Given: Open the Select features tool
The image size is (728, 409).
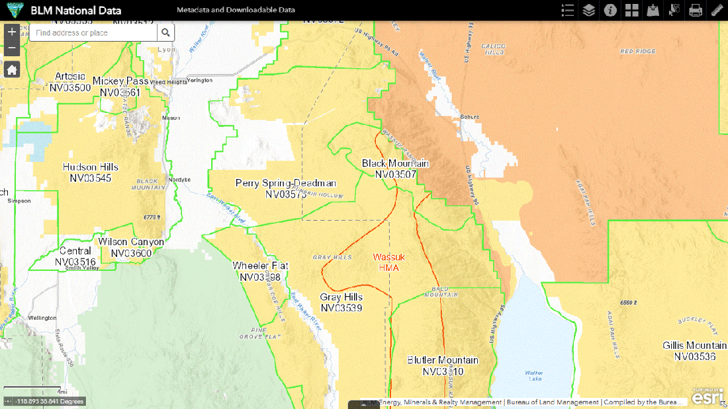Looking at the screenshot, I should (674, 10).
